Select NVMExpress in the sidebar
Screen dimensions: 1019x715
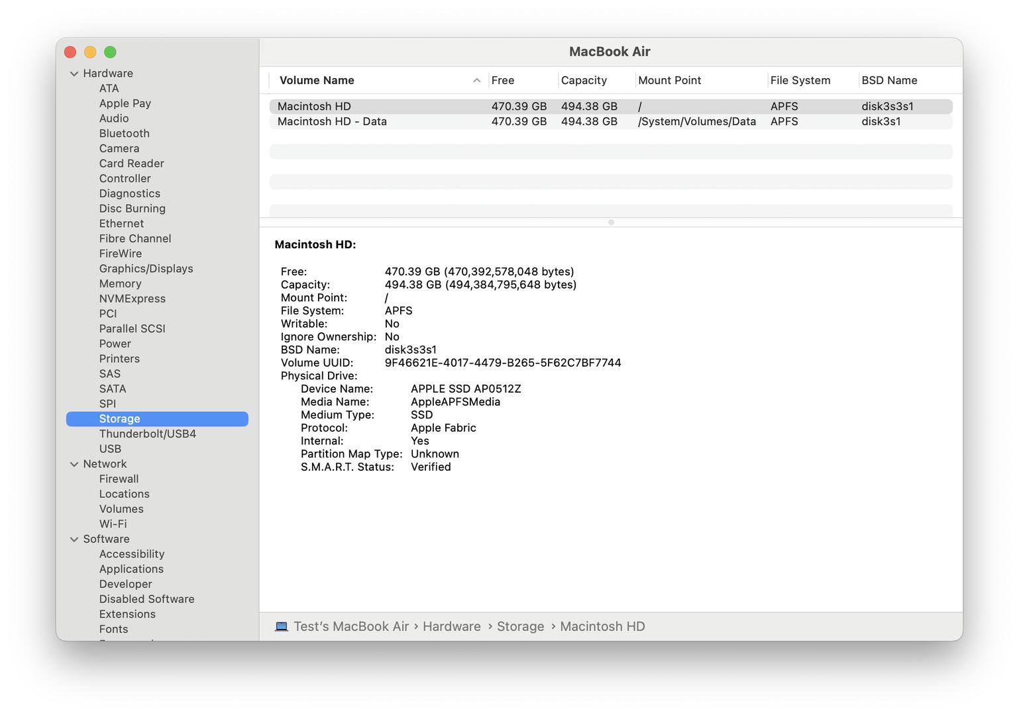click(132, 299)
